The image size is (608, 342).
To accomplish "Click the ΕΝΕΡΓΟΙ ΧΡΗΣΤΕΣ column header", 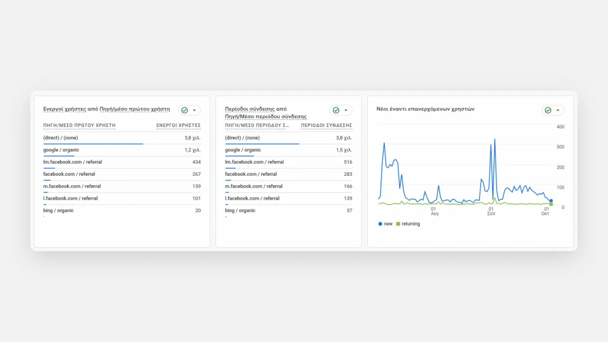I will (178, 125).
